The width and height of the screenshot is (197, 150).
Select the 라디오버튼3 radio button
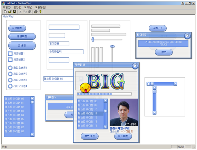(10, 80)
